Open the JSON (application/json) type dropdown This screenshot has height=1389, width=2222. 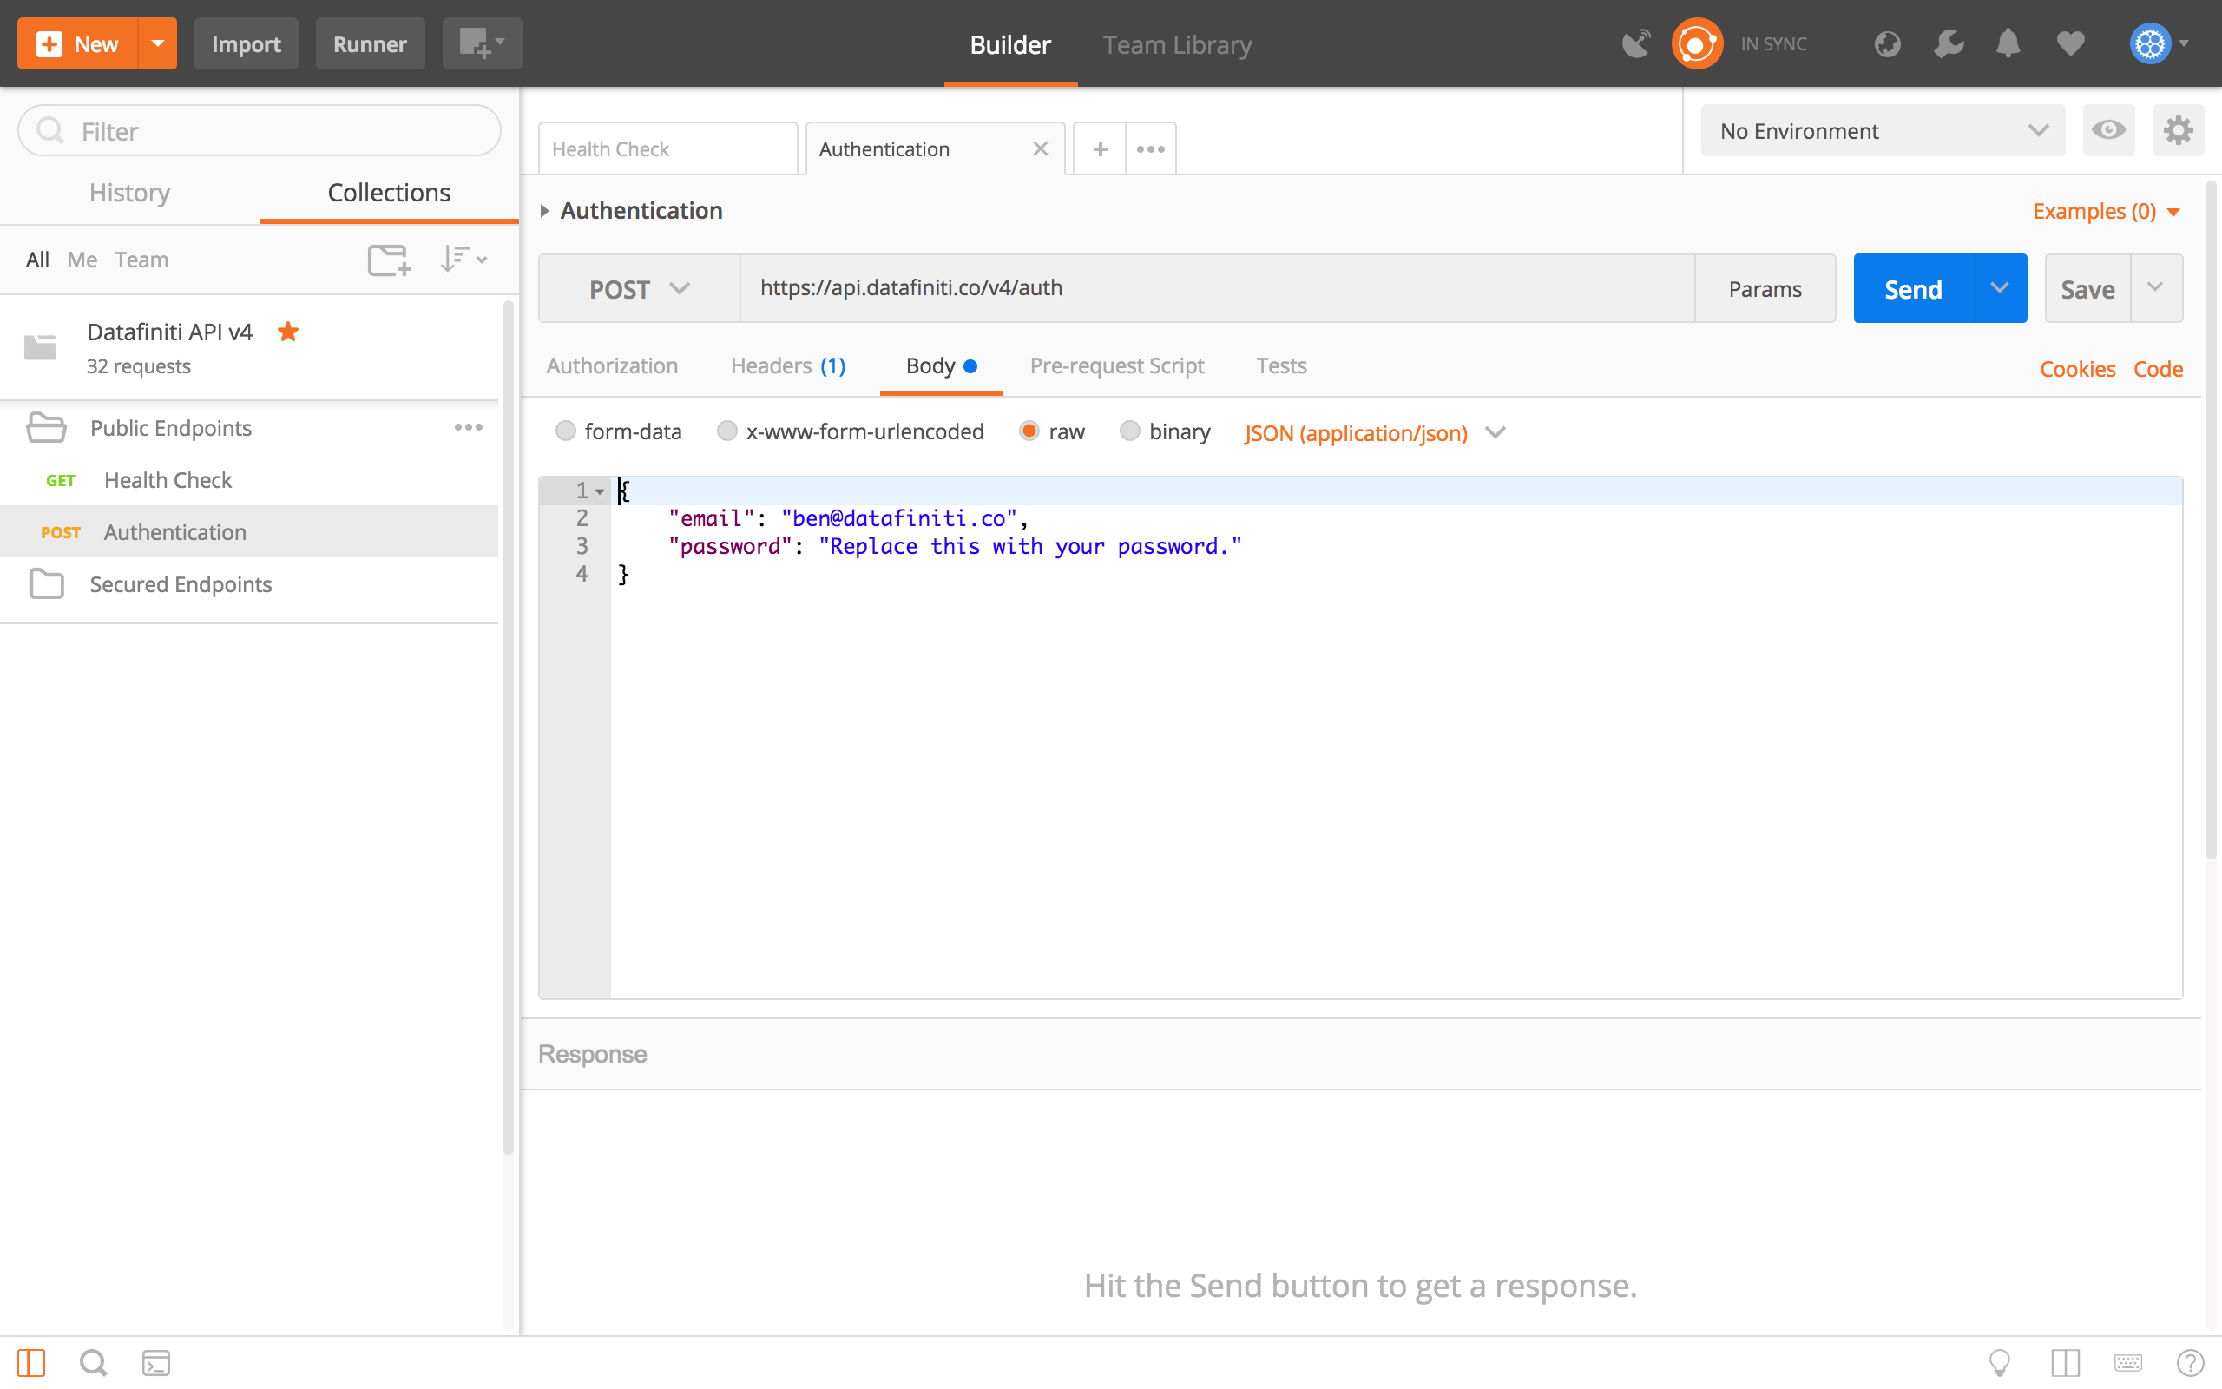pyautogui.click(x=1375, y=432)
